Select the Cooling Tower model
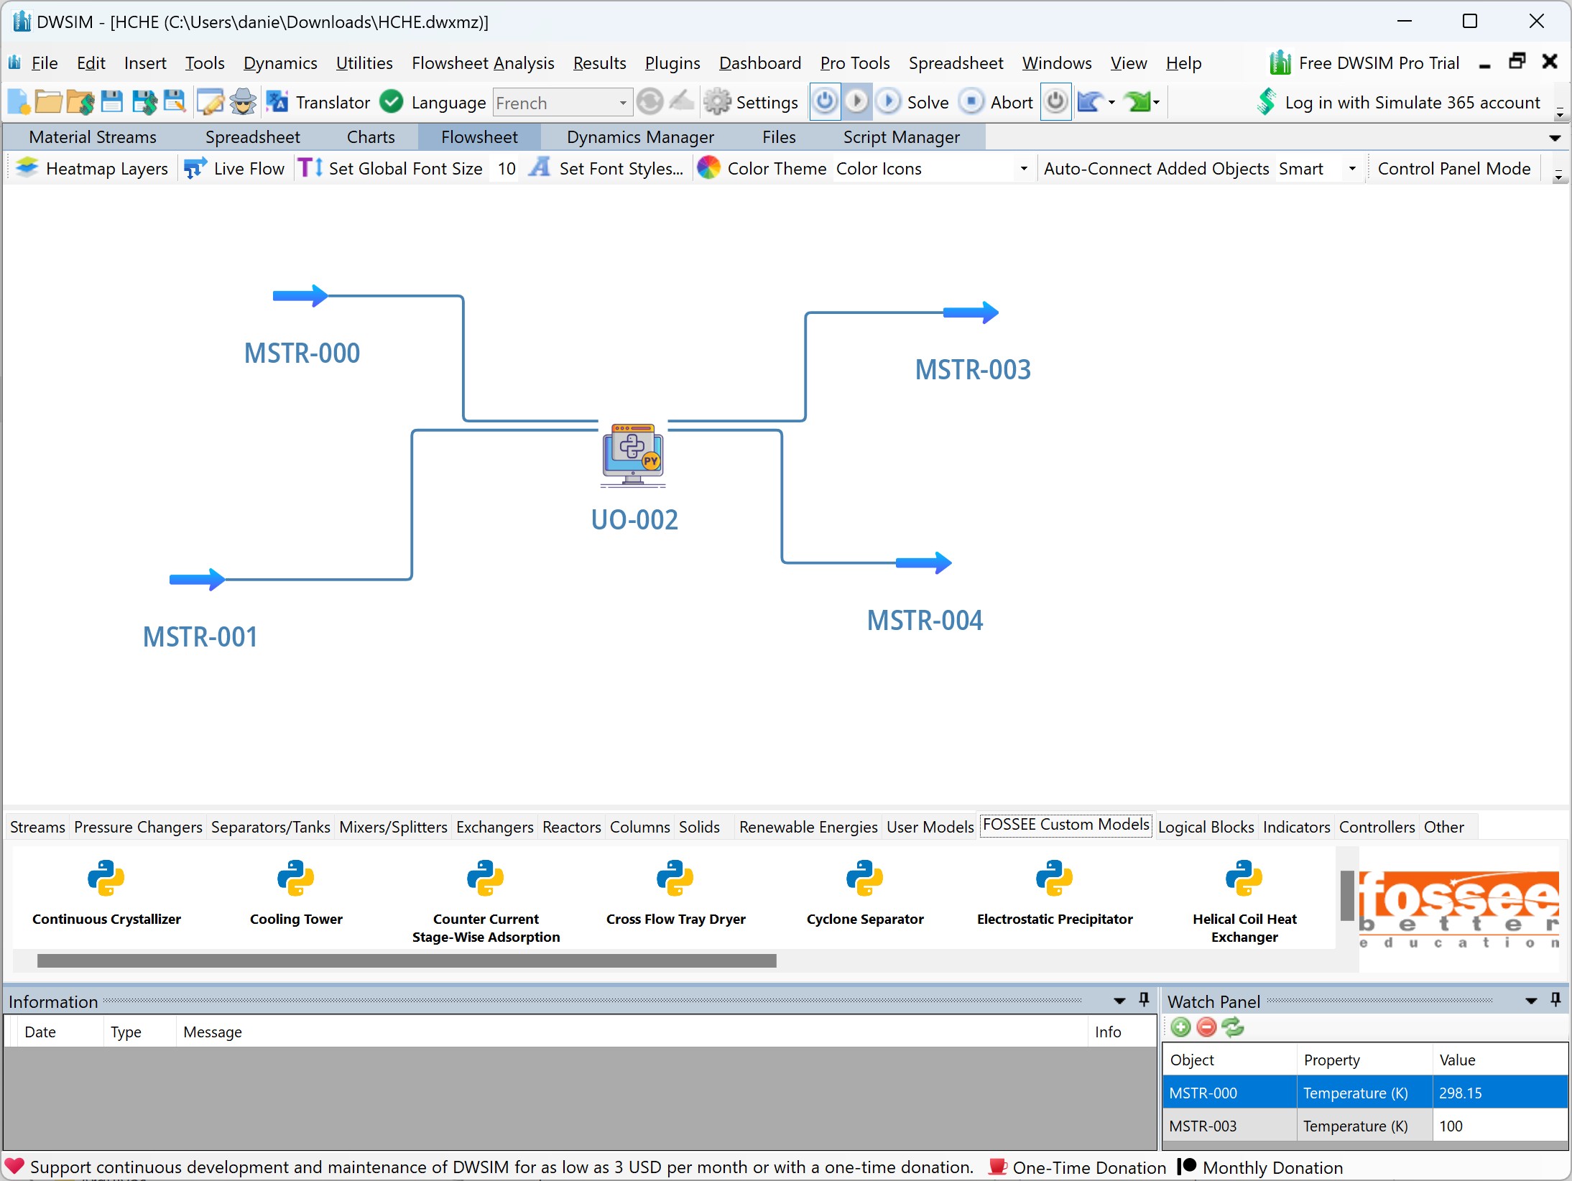The image size is (1572, 1181). point(296,893)
